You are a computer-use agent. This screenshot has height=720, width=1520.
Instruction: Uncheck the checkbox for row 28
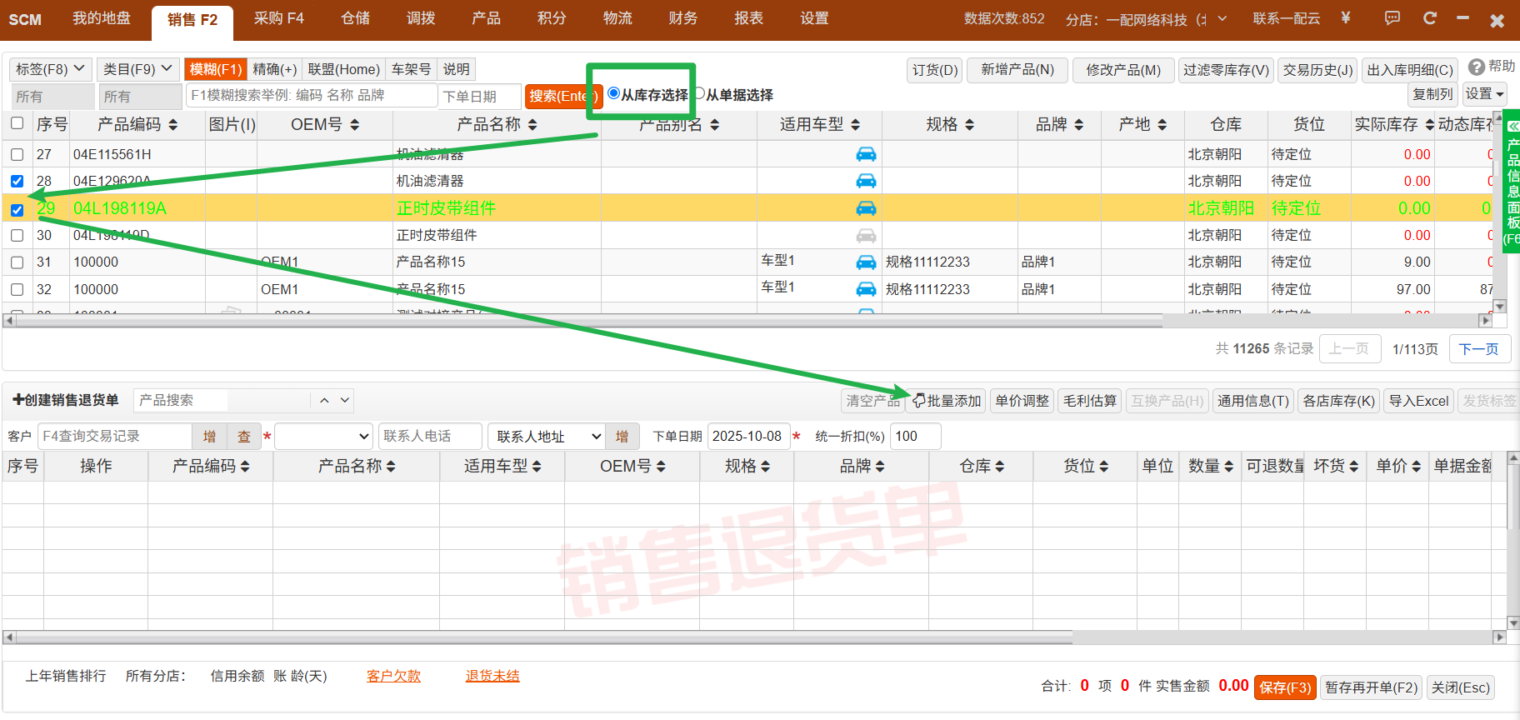click(17, 181)
